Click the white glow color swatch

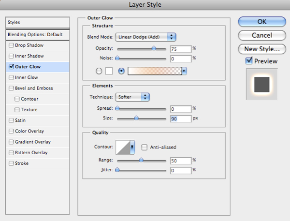coord(109,71)
